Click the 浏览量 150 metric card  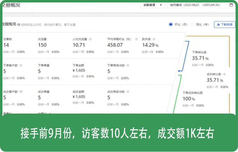pyautogui.click(x=42, y=45)
